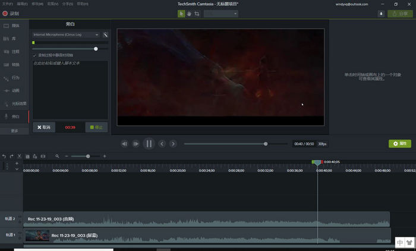Screen dimensions: 416x251
Task: Paste media onto the timeline
Action: [35, 156]
